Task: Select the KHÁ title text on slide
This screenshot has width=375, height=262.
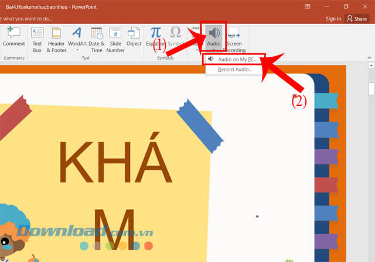Action: (x=115, y=158)
